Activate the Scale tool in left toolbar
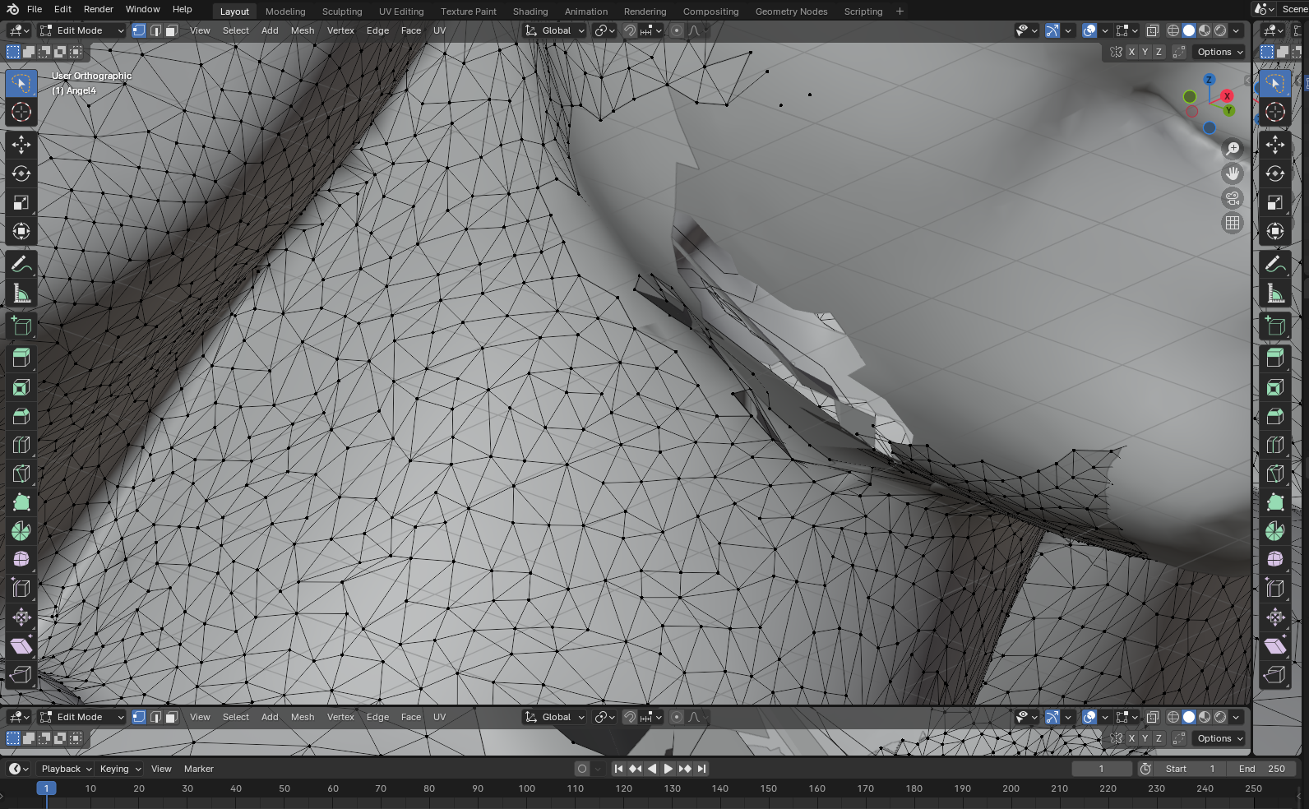Image resolution: width=1309 pixels, height=809 pixels. tap(21, 203)
